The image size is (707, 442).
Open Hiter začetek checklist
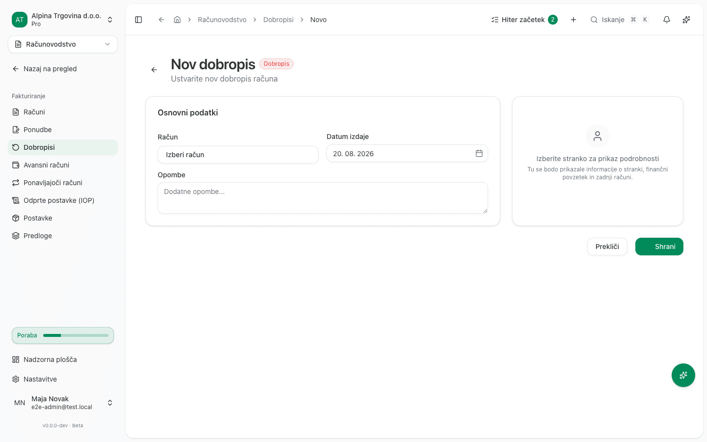pos(524,20)
